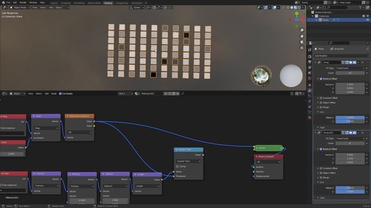Open the Window menu
The image size is (371, 208).
33,2
